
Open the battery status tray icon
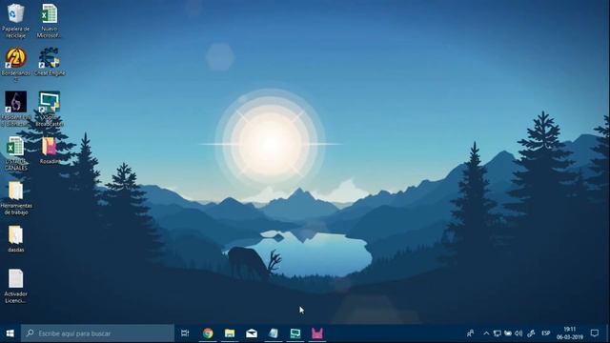tap(508, 333)
